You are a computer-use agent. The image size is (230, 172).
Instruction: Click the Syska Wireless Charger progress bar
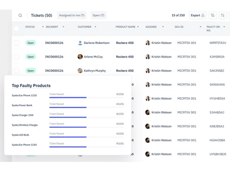click(86, 127)
